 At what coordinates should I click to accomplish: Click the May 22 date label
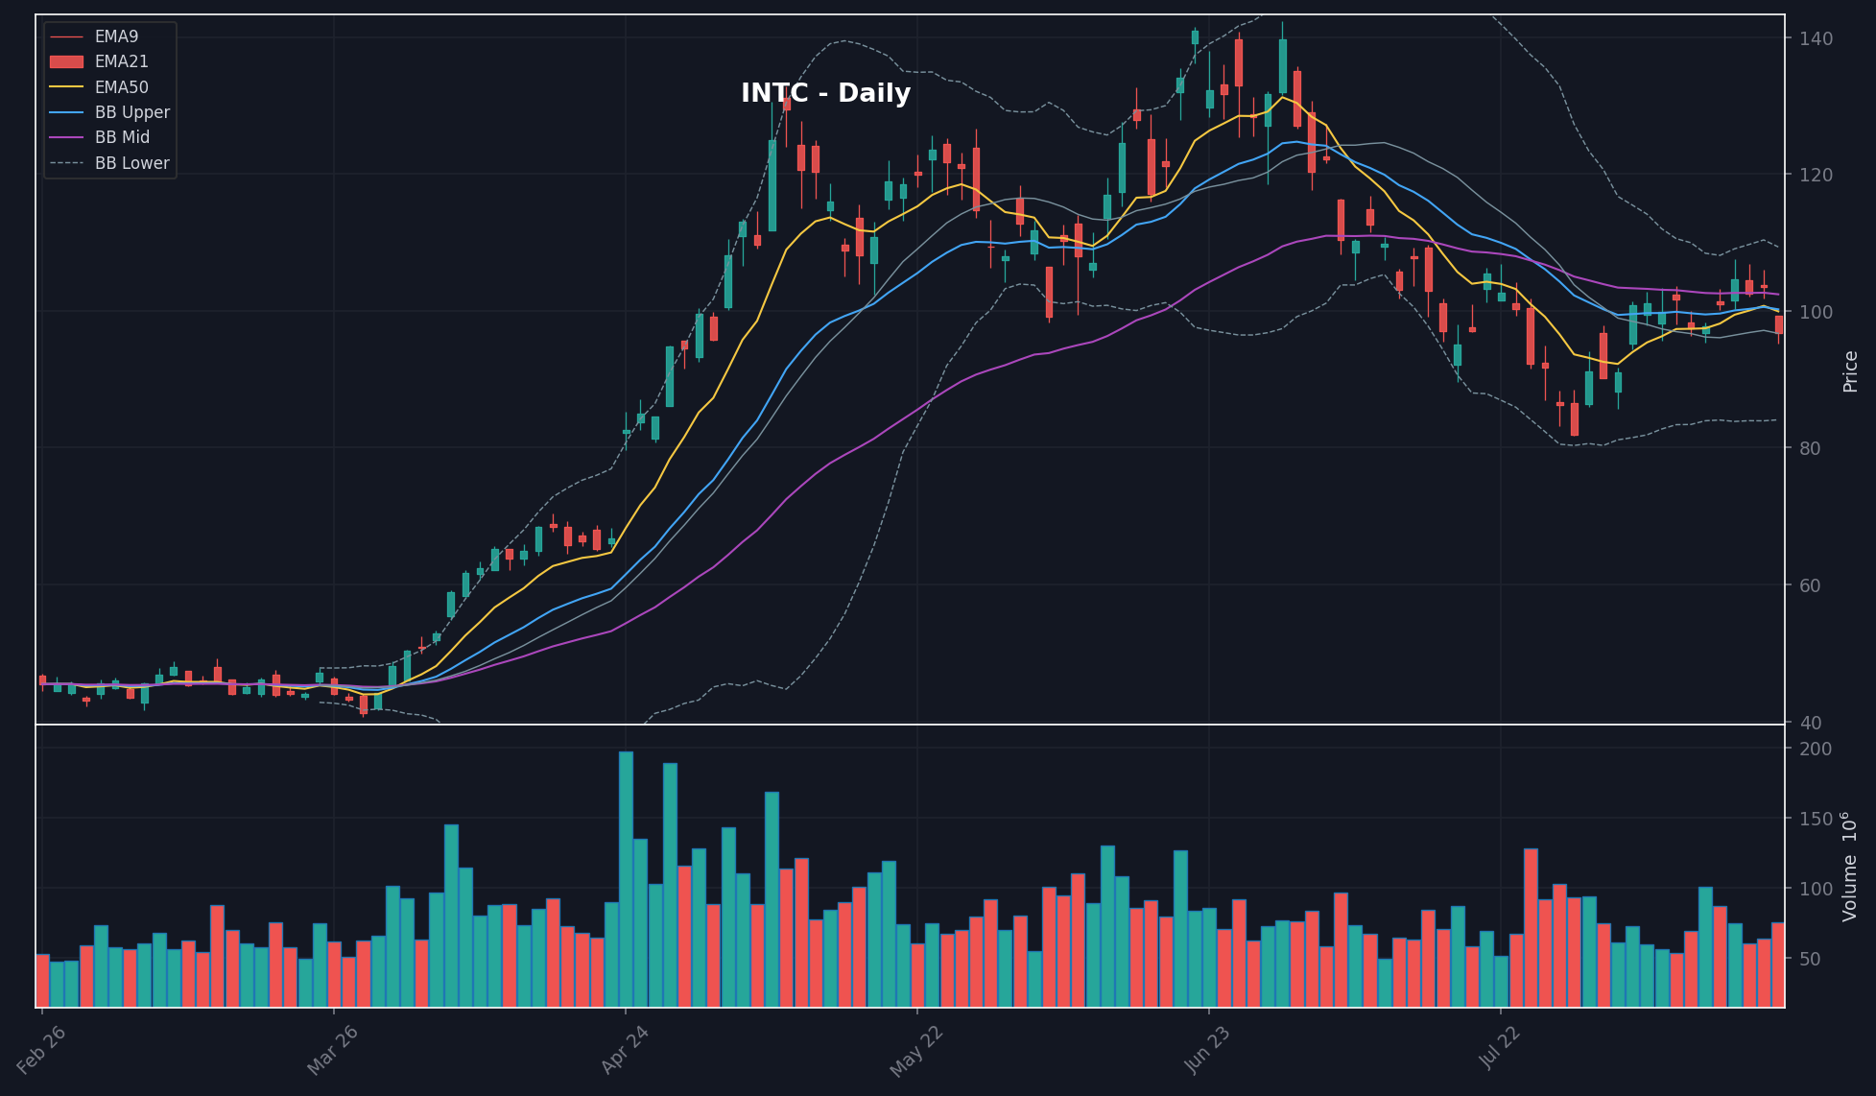pos(916,1052)
